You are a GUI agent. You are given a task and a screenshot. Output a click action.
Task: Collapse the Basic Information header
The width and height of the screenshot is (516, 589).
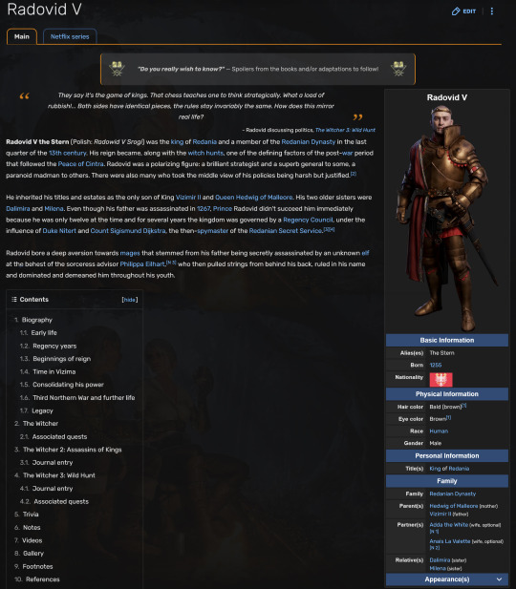pyautogui.click(x=447, y=340)
